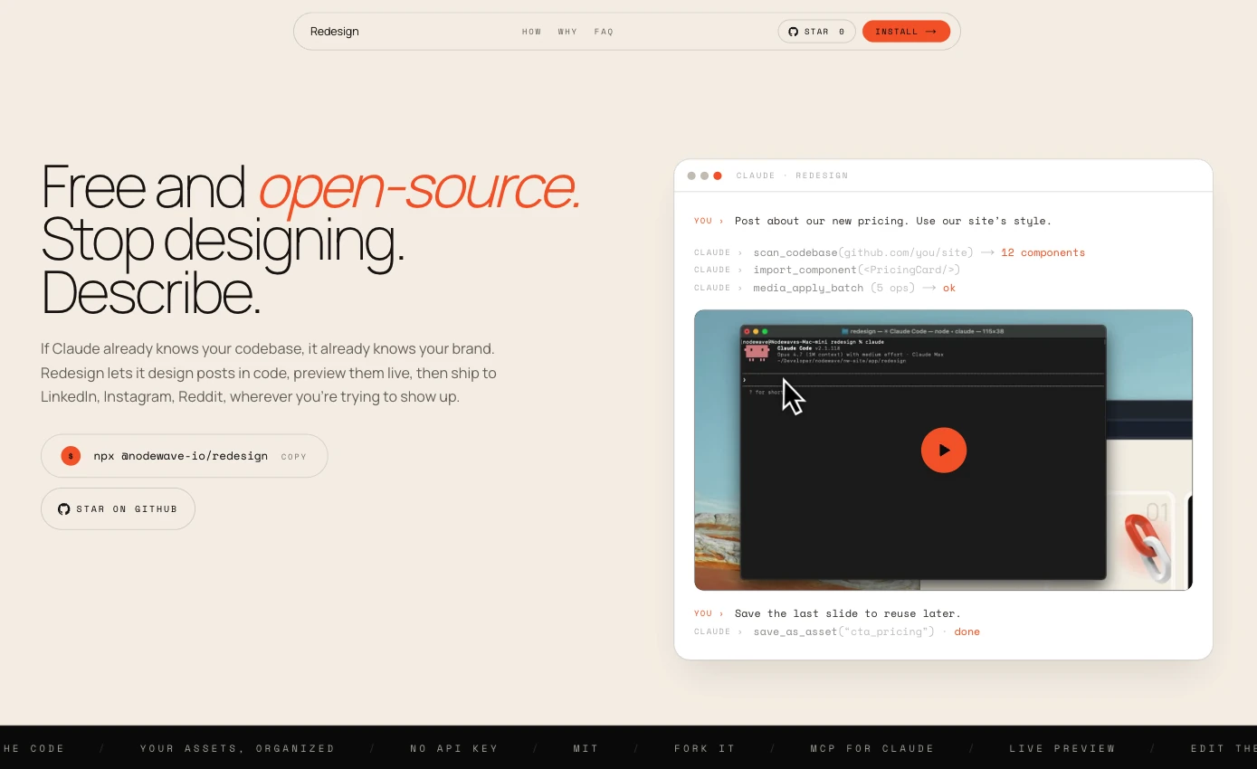The image size is (1257, 769).
Task: Click the STAR ON GITHUB button
Action: pos(118,508)
